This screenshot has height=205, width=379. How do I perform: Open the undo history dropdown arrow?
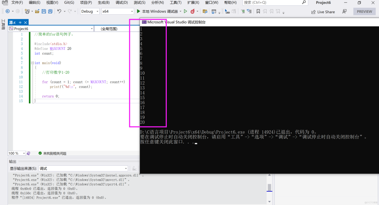(65, 11)
